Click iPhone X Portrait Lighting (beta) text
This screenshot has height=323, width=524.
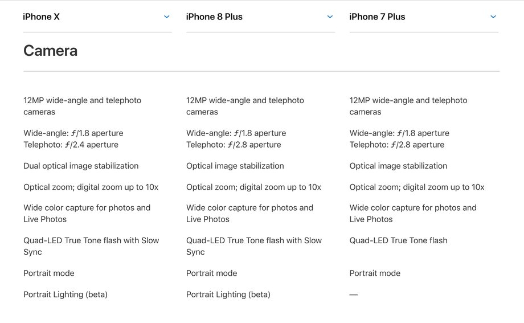65,295
